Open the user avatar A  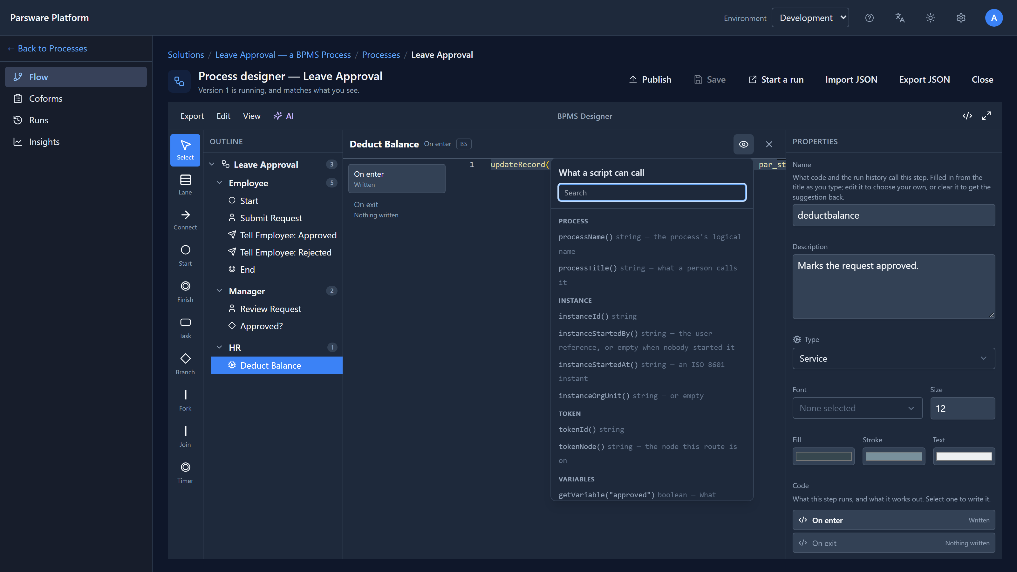point(994,18)
